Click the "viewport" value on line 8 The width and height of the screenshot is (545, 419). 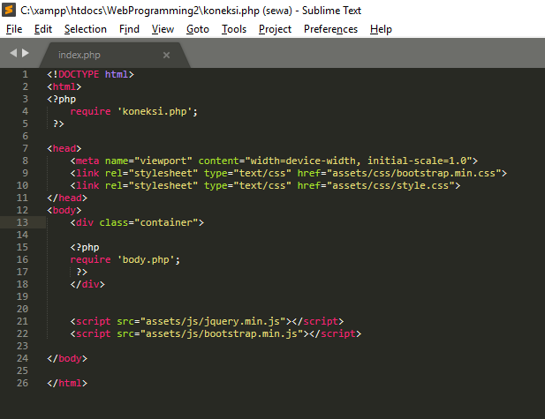(x=163, y=161)
